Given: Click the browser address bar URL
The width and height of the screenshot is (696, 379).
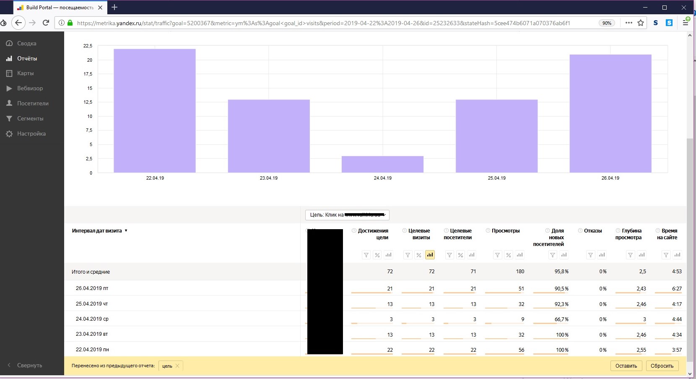Looking at the screenshot, I should (323, 23).
